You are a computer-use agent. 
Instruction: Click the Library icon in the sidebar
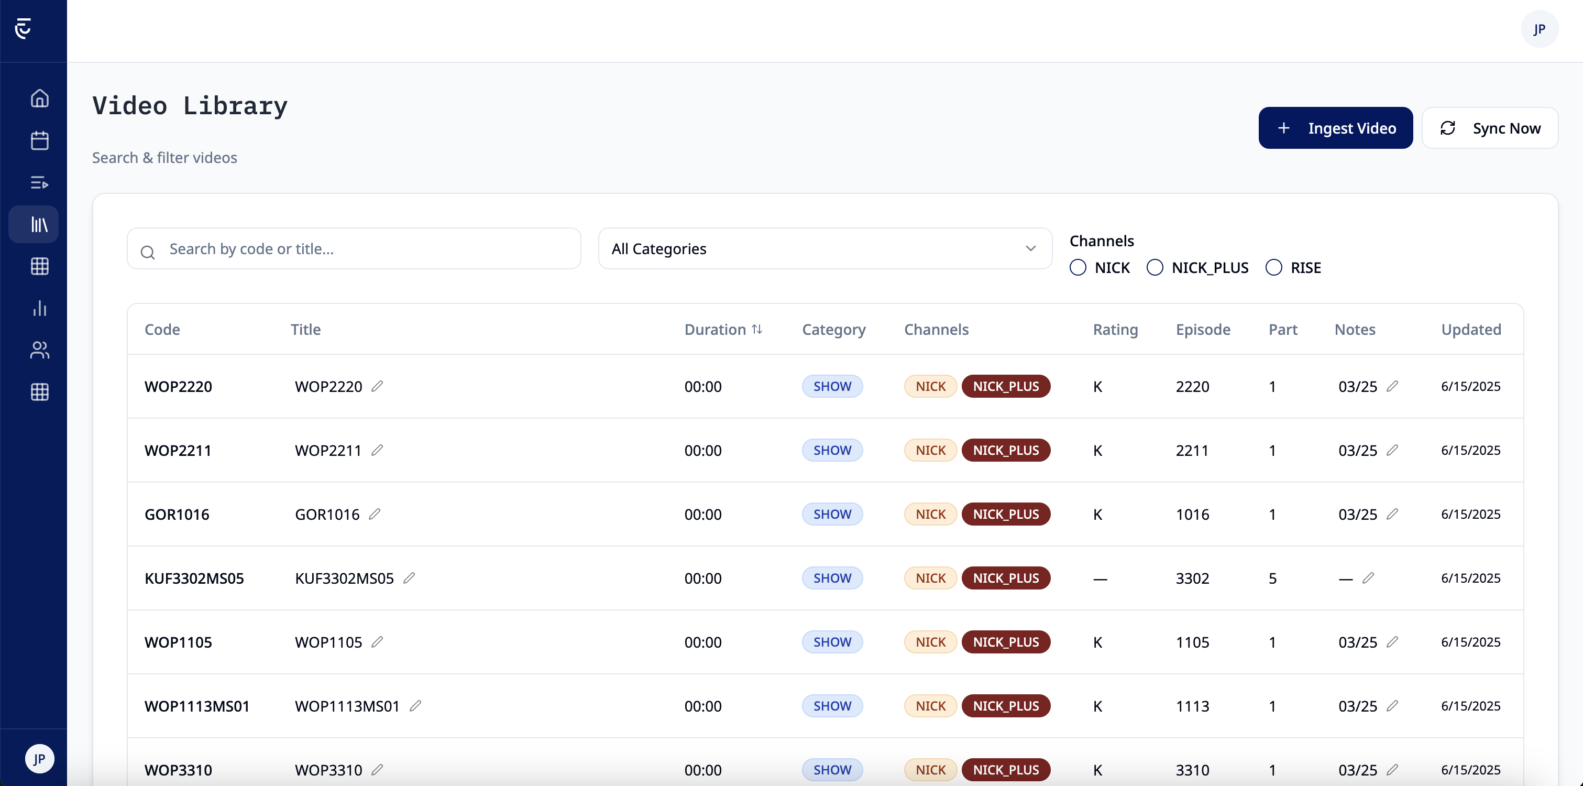pos(39,224)
